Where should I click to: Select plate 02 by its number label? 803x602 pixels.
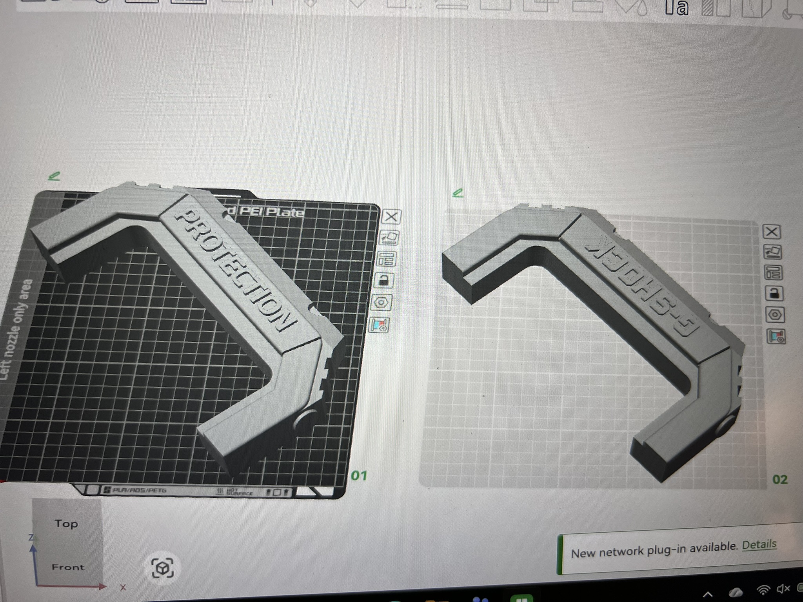pos(779,480)
